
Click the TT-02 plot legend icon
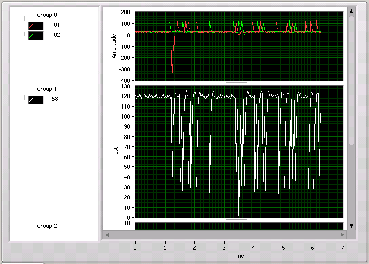click(35, 35)
